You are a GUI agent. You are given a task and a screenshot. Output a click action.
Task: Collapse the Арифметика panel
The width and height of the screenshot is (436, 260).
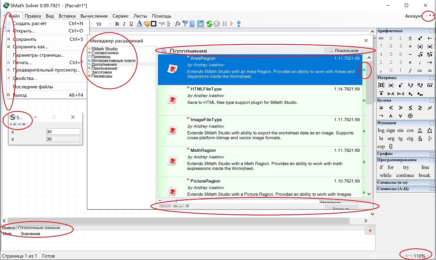coord(432,31)
